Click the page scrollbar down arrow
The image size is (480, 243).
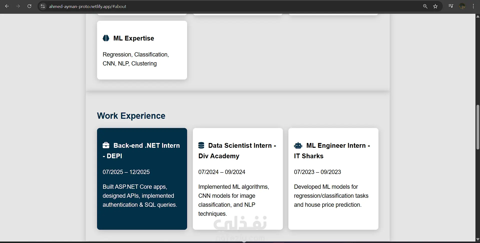coord(478,239)
